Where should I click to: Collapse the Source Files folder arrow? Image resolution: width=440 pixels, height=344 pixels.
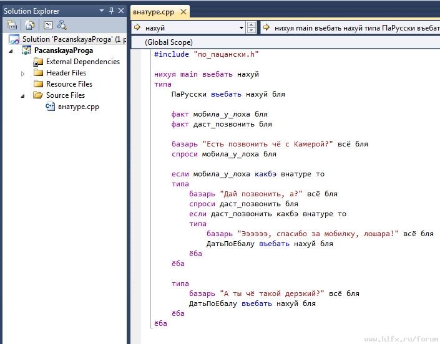click(23, 95)
